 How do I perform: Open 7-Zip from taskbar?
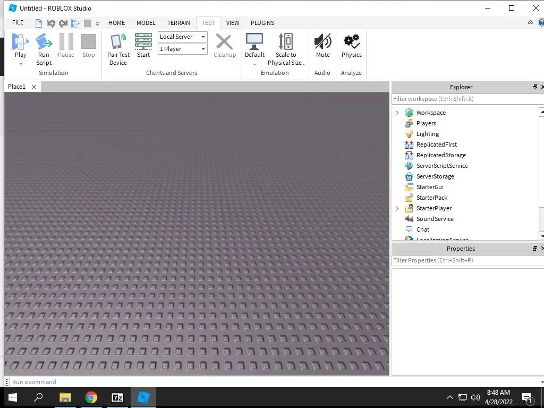point(117,397)
